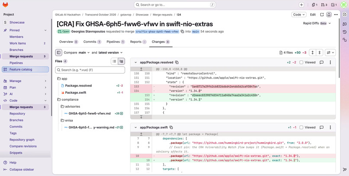349x176 pixels.
Task: Open to-do list counter icon in top bar
Action: click(334, 5)
